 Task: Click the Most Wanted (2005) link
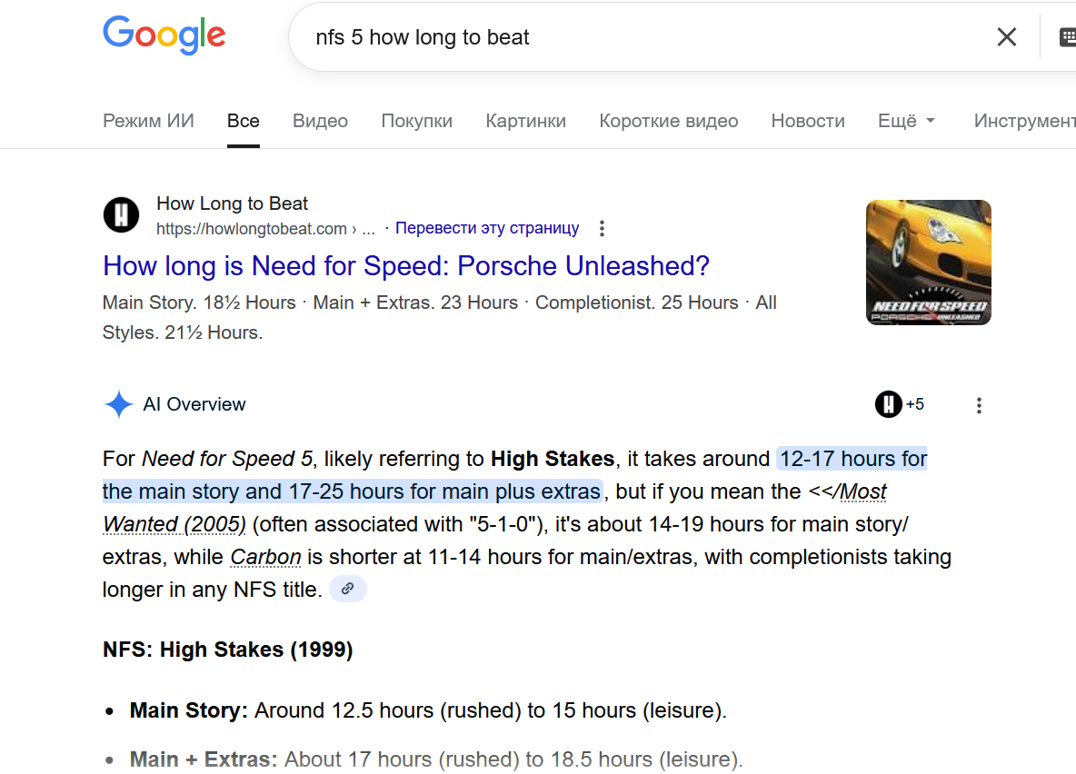click(x=494, y=508)
